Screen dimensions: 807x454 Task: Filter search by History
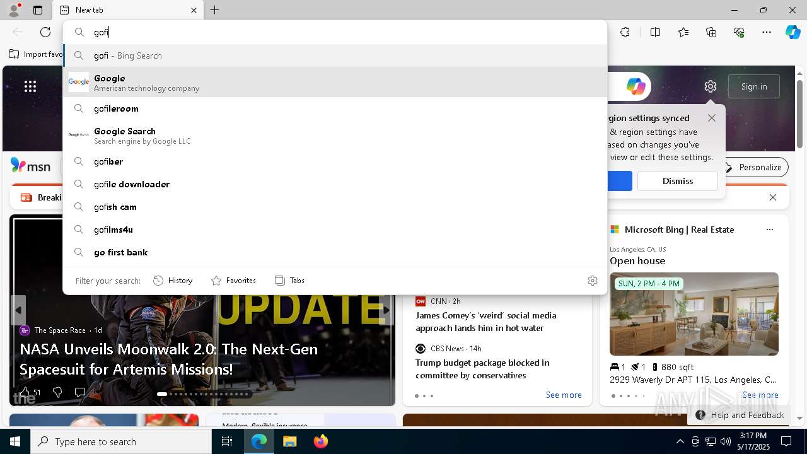coord(173,281)
